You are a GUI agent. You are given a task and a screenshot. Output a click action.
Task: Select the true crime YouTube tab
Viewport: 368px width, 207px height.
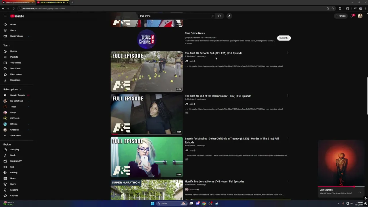click(52, 2)
